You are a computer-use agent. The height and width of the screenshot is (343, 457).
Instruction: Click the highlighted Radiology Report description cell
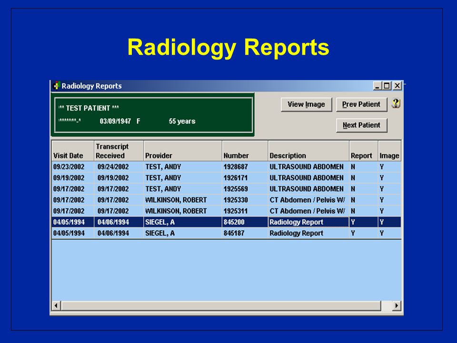[x=308, y=222]
